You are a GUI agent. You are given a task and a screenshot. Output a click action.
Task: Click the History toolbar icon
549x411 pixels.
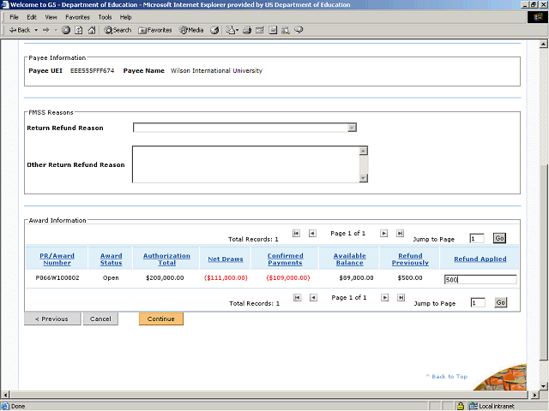[x=214, y=31]
